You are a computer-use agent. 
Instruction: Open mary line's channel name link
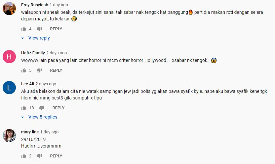pyautogui.click(x=30, y=132)
